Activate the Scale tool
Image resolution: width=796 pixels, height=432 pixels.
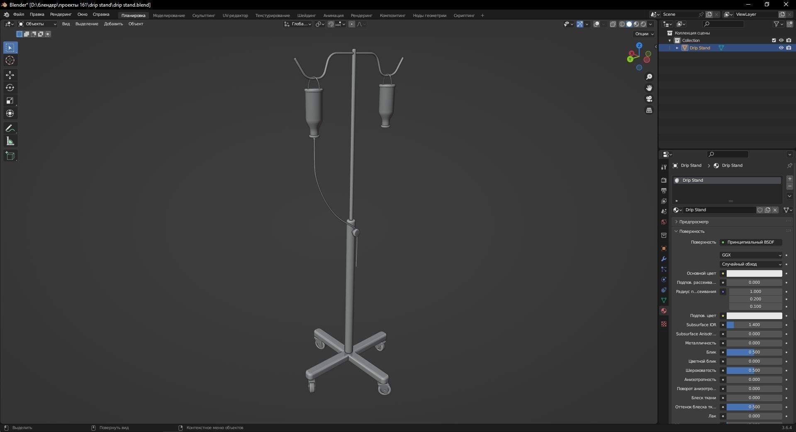[x=10, y=101]
